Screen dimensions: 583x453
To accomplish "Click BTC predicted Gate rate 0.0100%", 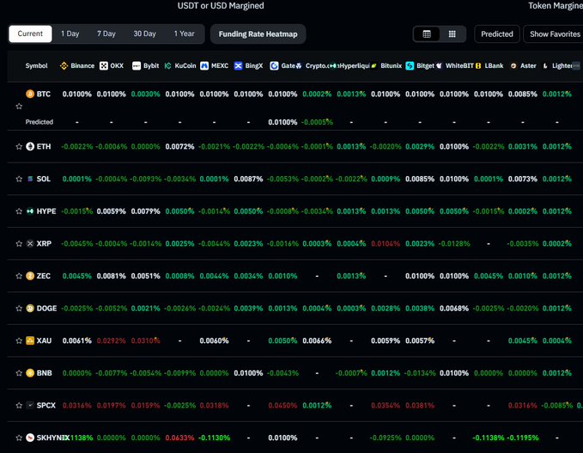I will point(282,122).
